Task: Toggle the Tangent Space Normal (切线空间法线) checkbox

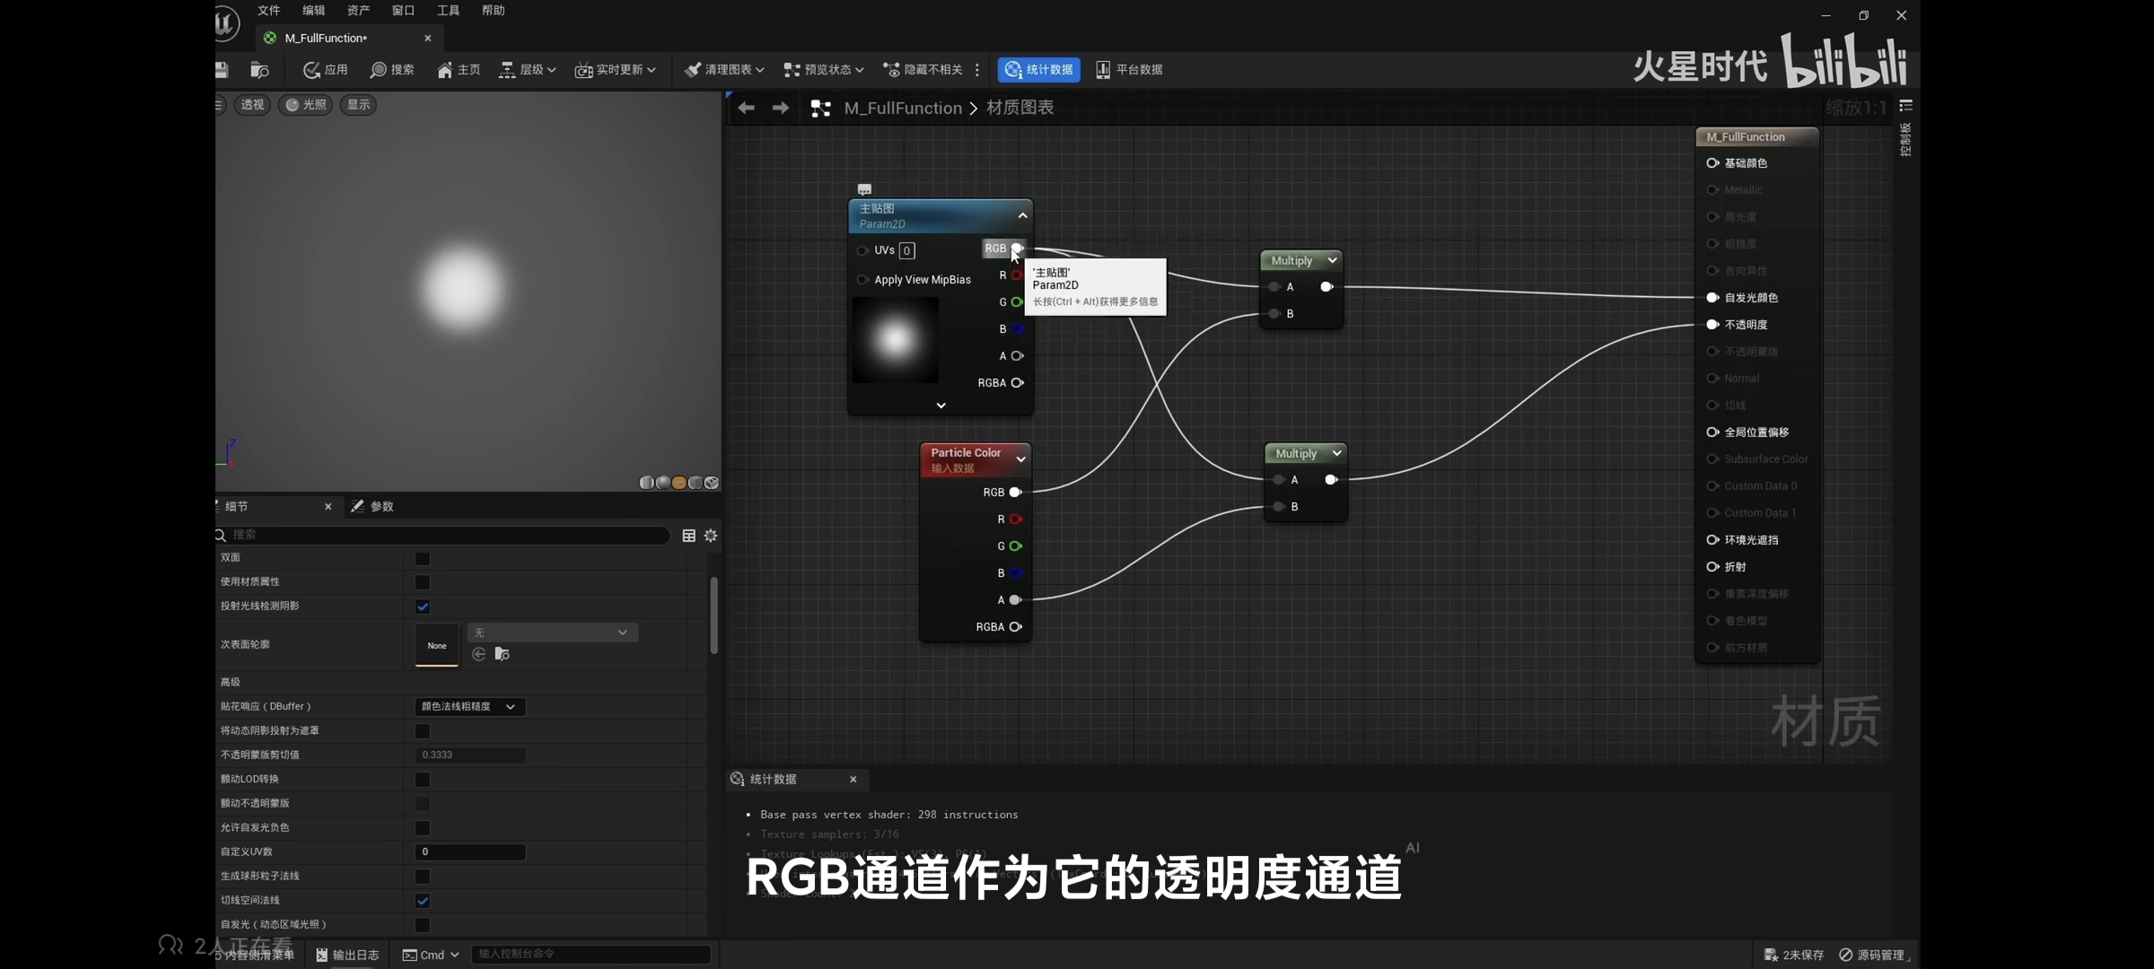Action: pos(423,901)
